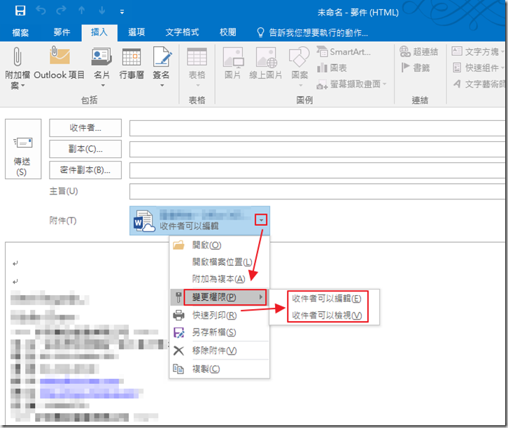The height and width of the screenshot is (428, 508).
Task: Select 收件者可以檢視 in the submenu
Action: click(x=326, y=315)
